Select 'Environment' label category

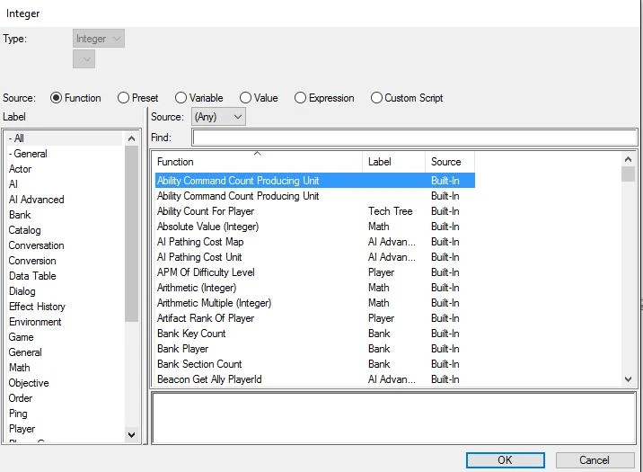click(x=65, y=322)
